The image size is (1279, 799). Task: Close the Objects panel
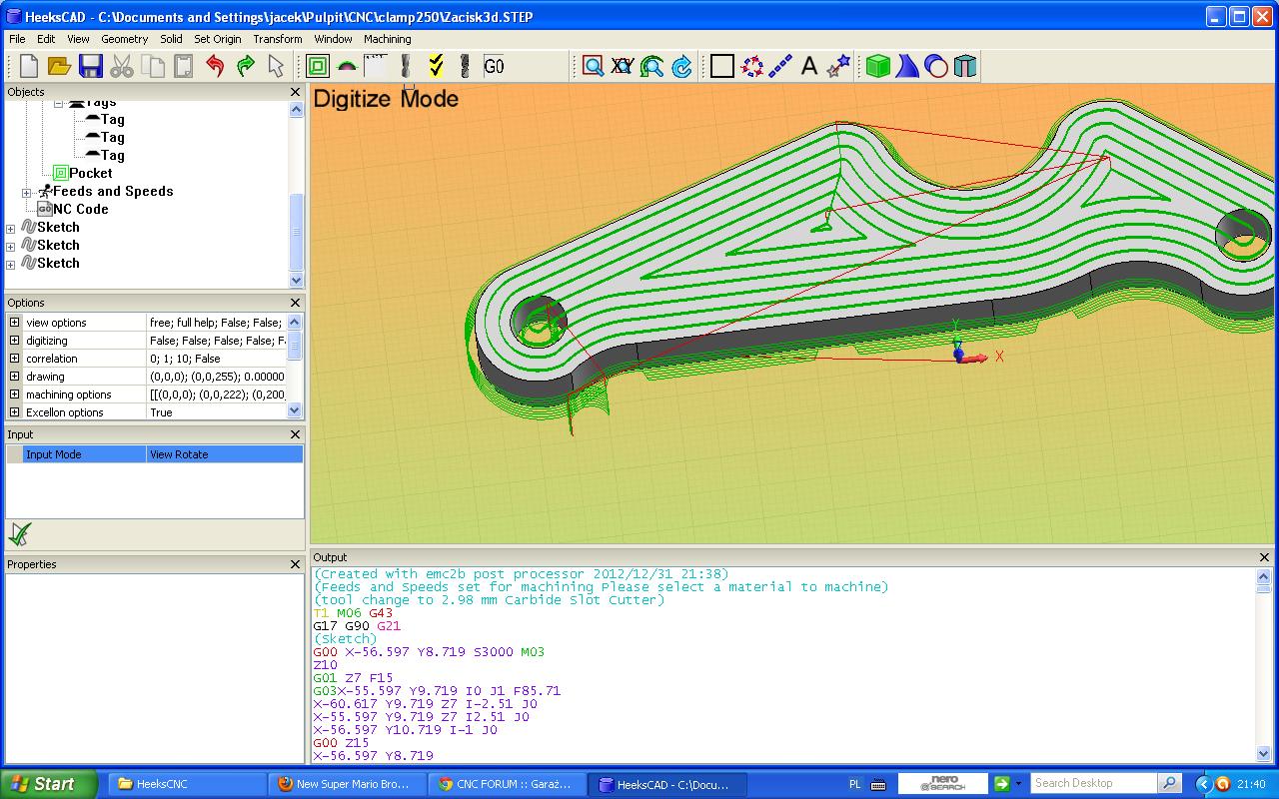(x=295, y=92)
